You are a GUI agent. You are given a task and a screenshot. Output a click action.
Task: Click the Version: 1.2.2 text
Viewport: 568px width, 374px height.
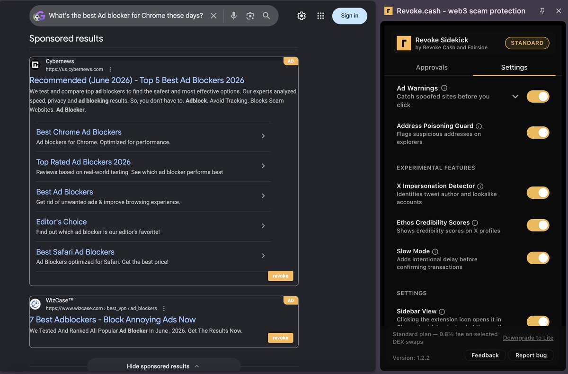point(411,358)
